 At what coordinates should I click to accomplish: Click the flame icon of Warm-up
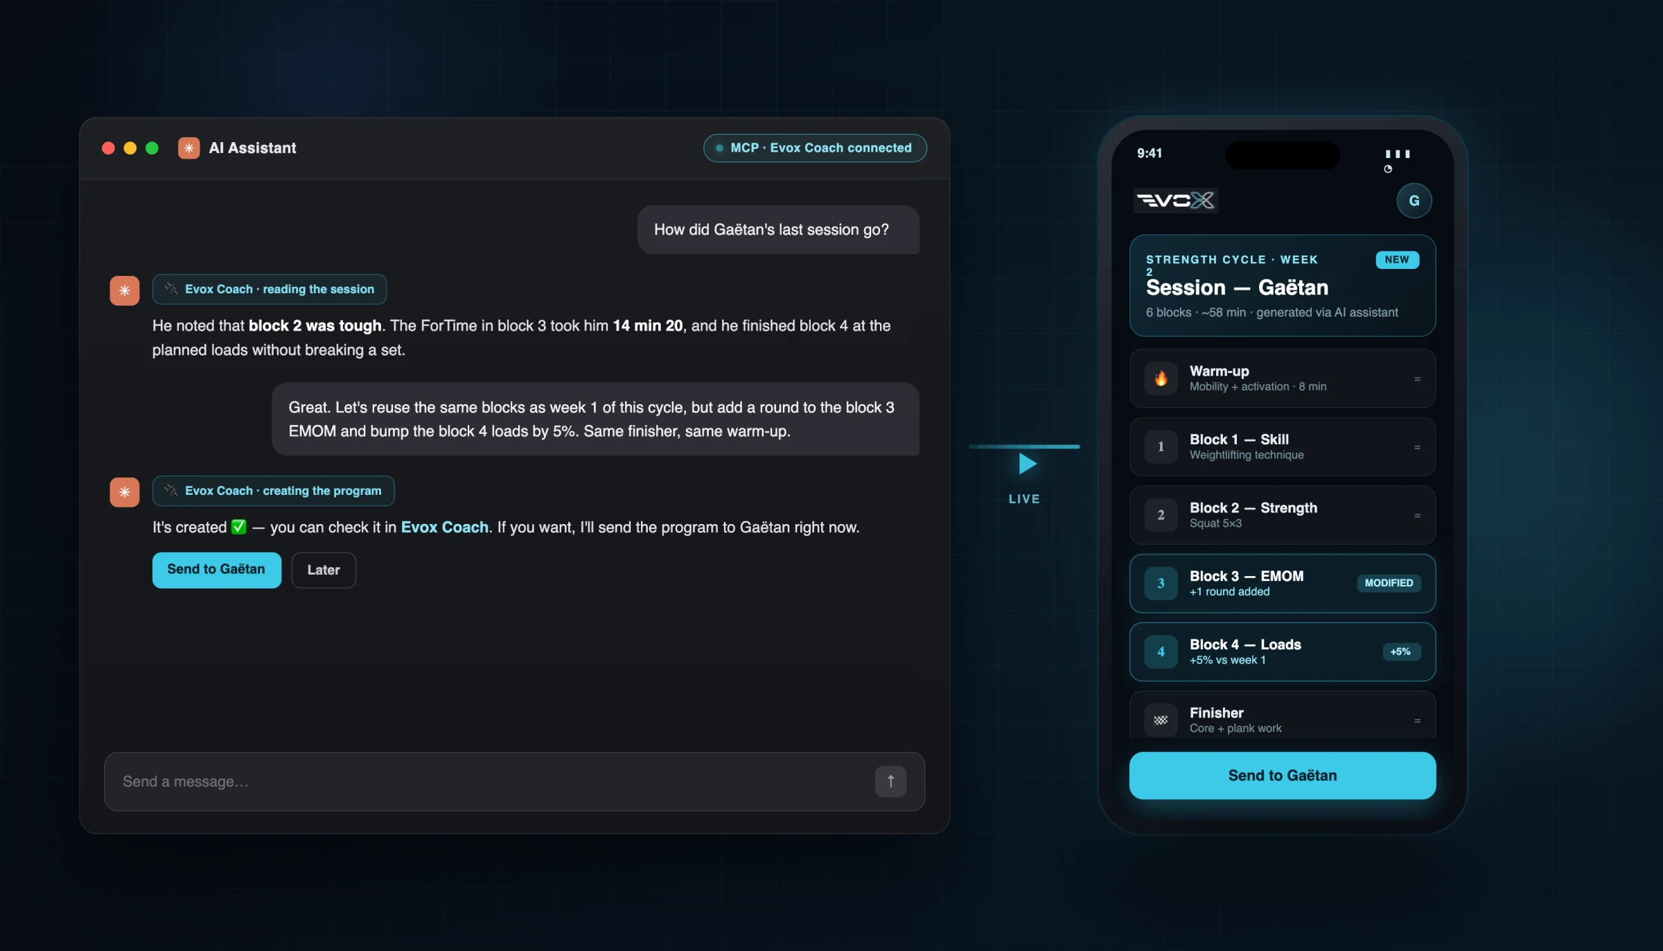point(1161,378)
